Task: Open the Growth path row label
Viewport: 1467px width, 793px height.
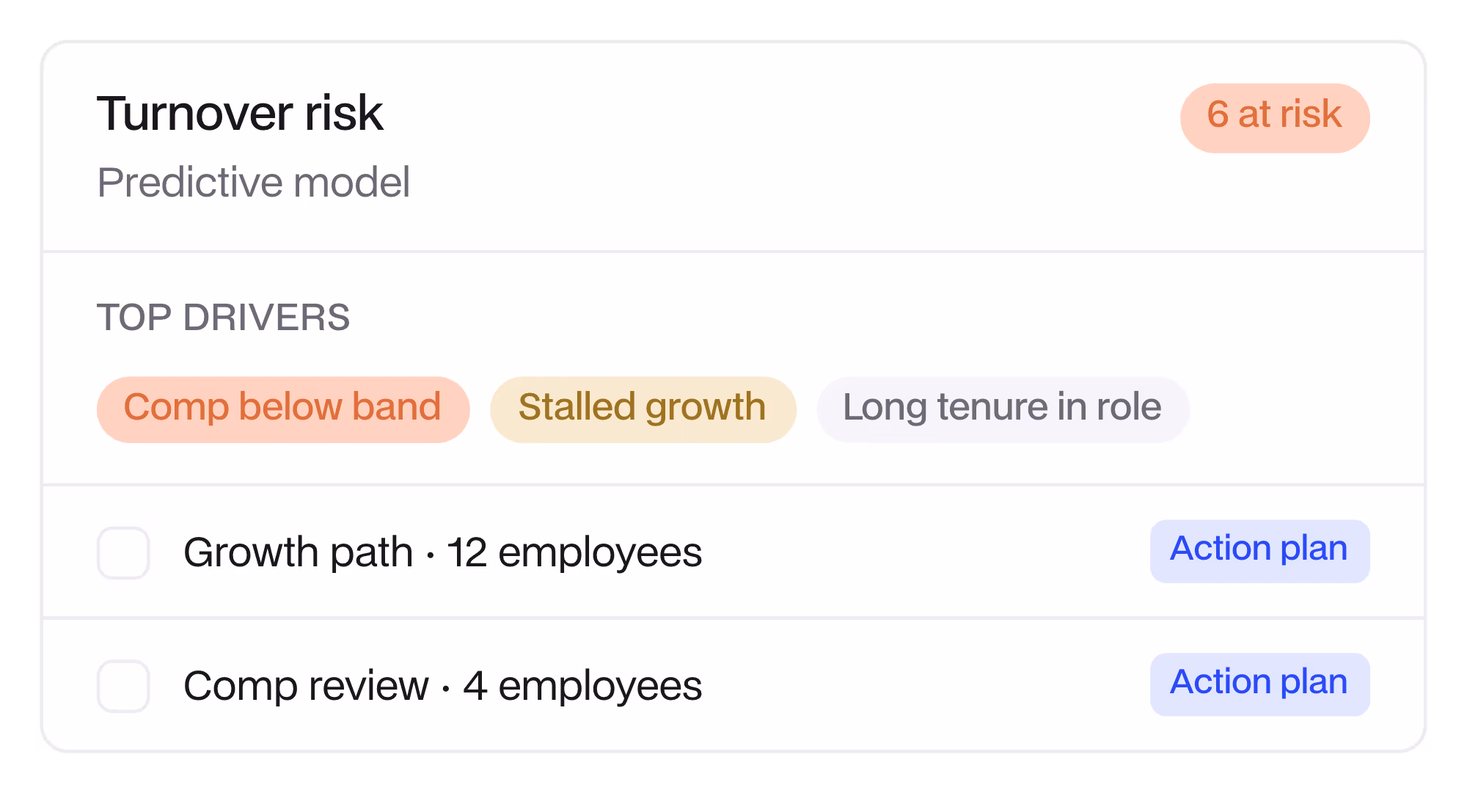Action: tap(298, 552)
